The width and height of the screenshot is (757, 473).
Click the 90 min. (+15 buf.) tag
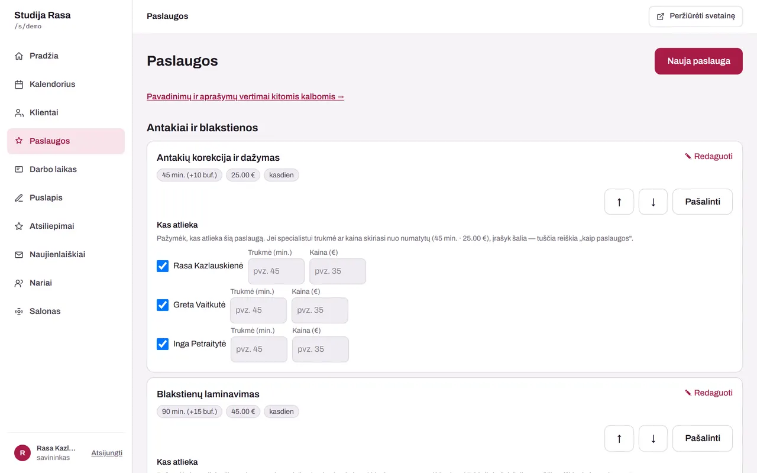189,412
